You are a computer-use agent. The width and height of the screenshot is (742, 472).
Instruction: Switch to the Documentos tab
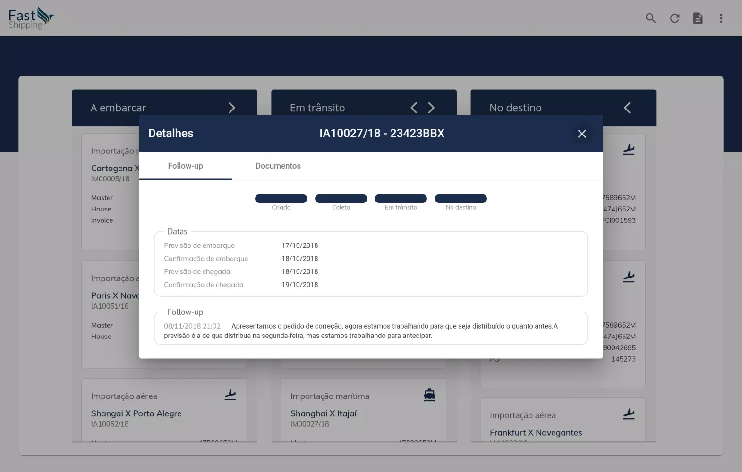point(278,166)
